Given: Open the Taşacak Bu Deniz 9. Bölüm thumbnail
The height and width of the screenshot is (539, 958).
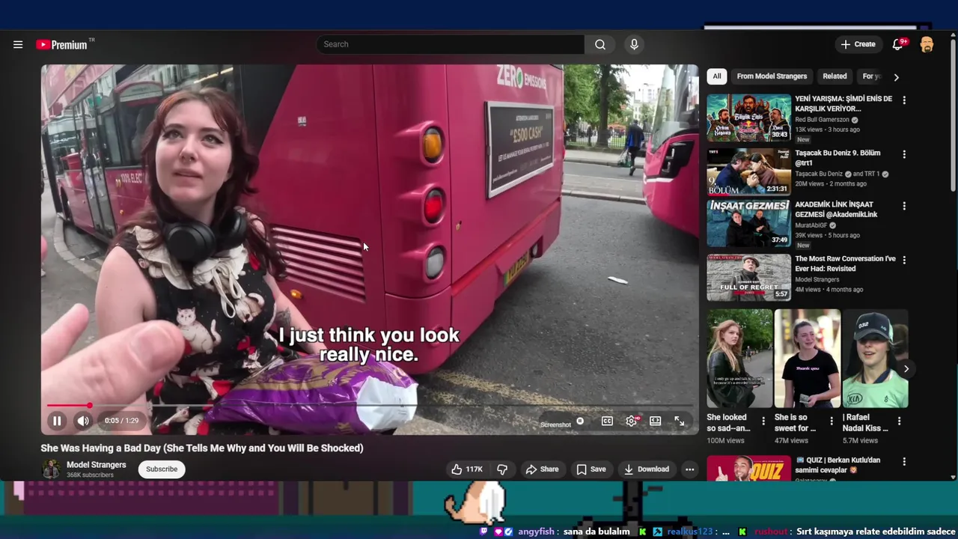Looking at the screenshot, I should (748, 171).
